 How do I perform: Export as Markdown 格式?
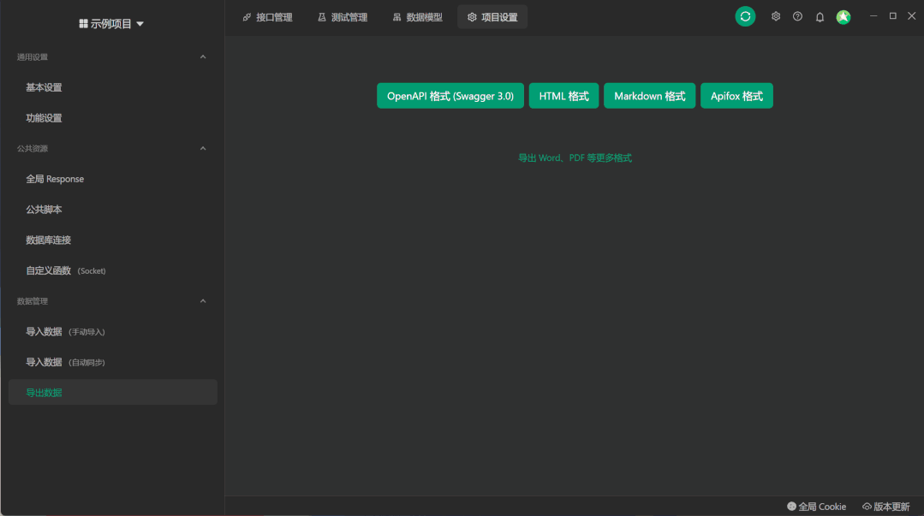pos(649,96)
